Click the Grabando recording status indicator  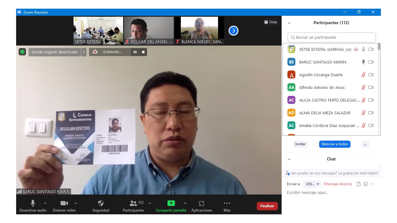click(110, 52)
